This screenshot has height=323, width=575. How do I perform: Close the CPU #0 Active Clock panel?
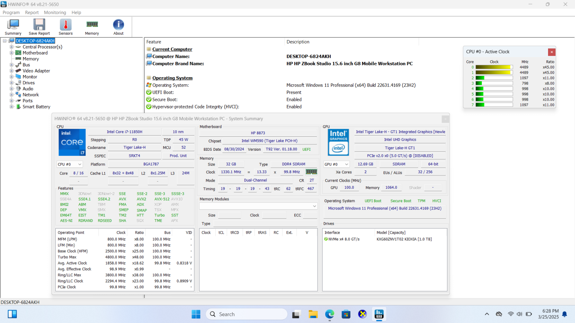coord(552,52)
